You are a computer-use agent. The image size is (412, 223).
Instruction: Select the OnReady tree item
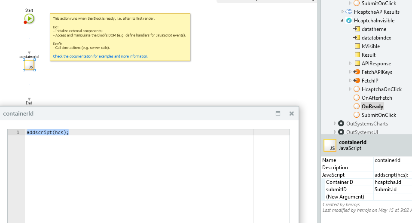pyautogui.click(x=372, y=107)
